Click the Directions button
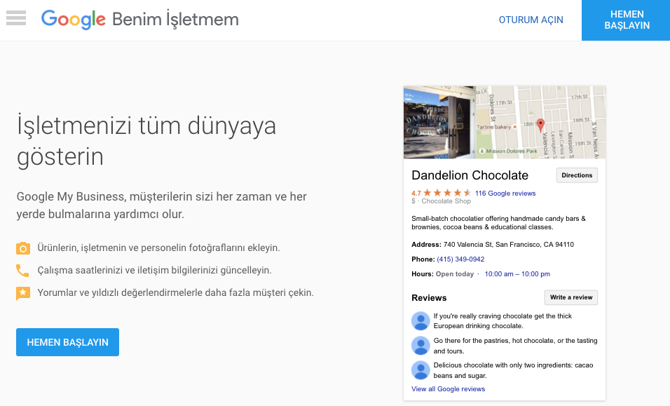This screenshot has width=670, height=406. point(577,175)
